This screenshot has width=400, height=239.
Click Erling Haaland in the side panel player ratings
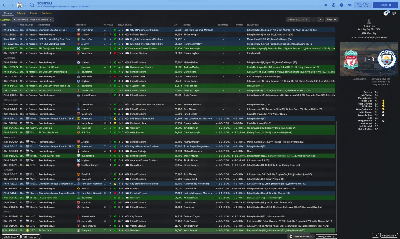[365, 120]
